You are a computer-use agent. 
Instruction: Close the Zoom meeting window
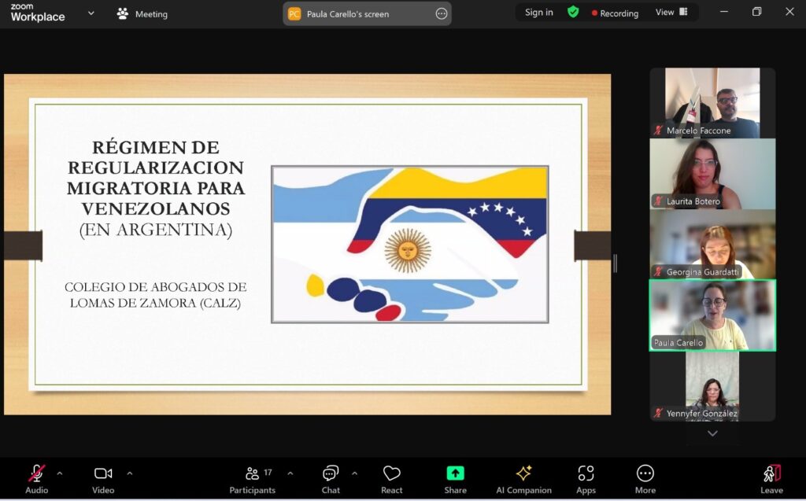point(789,12)
